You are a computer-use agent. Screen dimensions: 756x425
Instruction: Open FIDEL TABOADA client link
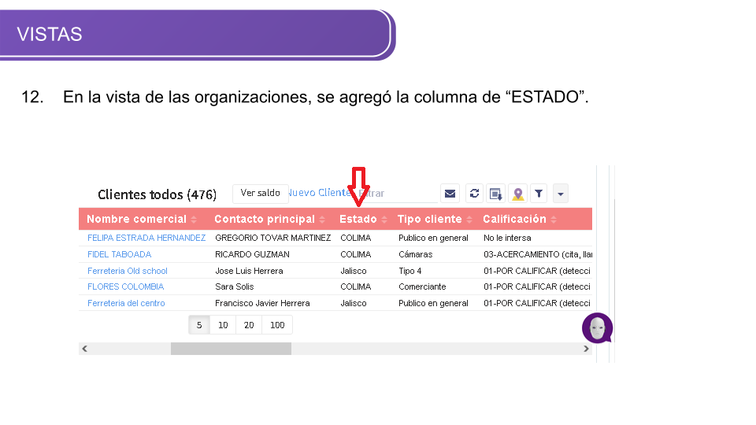119,254
